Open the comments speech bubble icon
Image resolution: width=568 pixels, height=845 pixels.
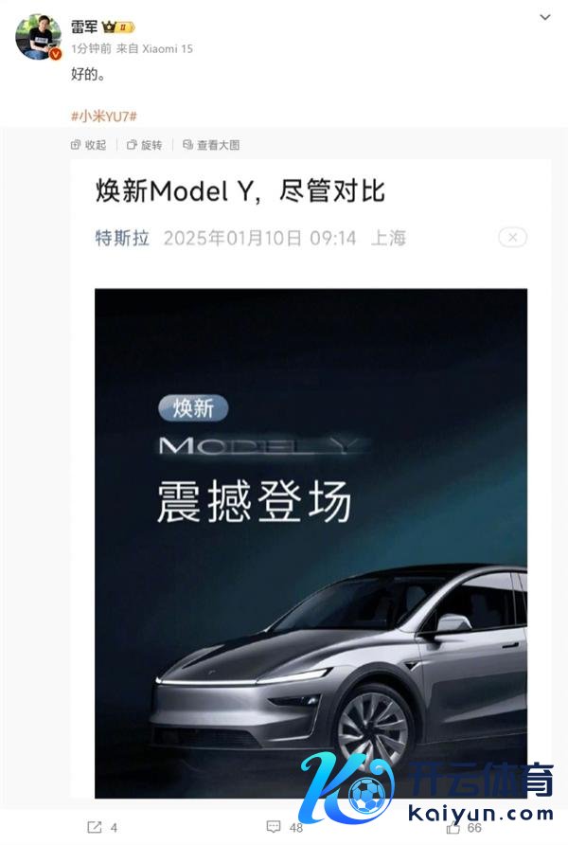274,827
